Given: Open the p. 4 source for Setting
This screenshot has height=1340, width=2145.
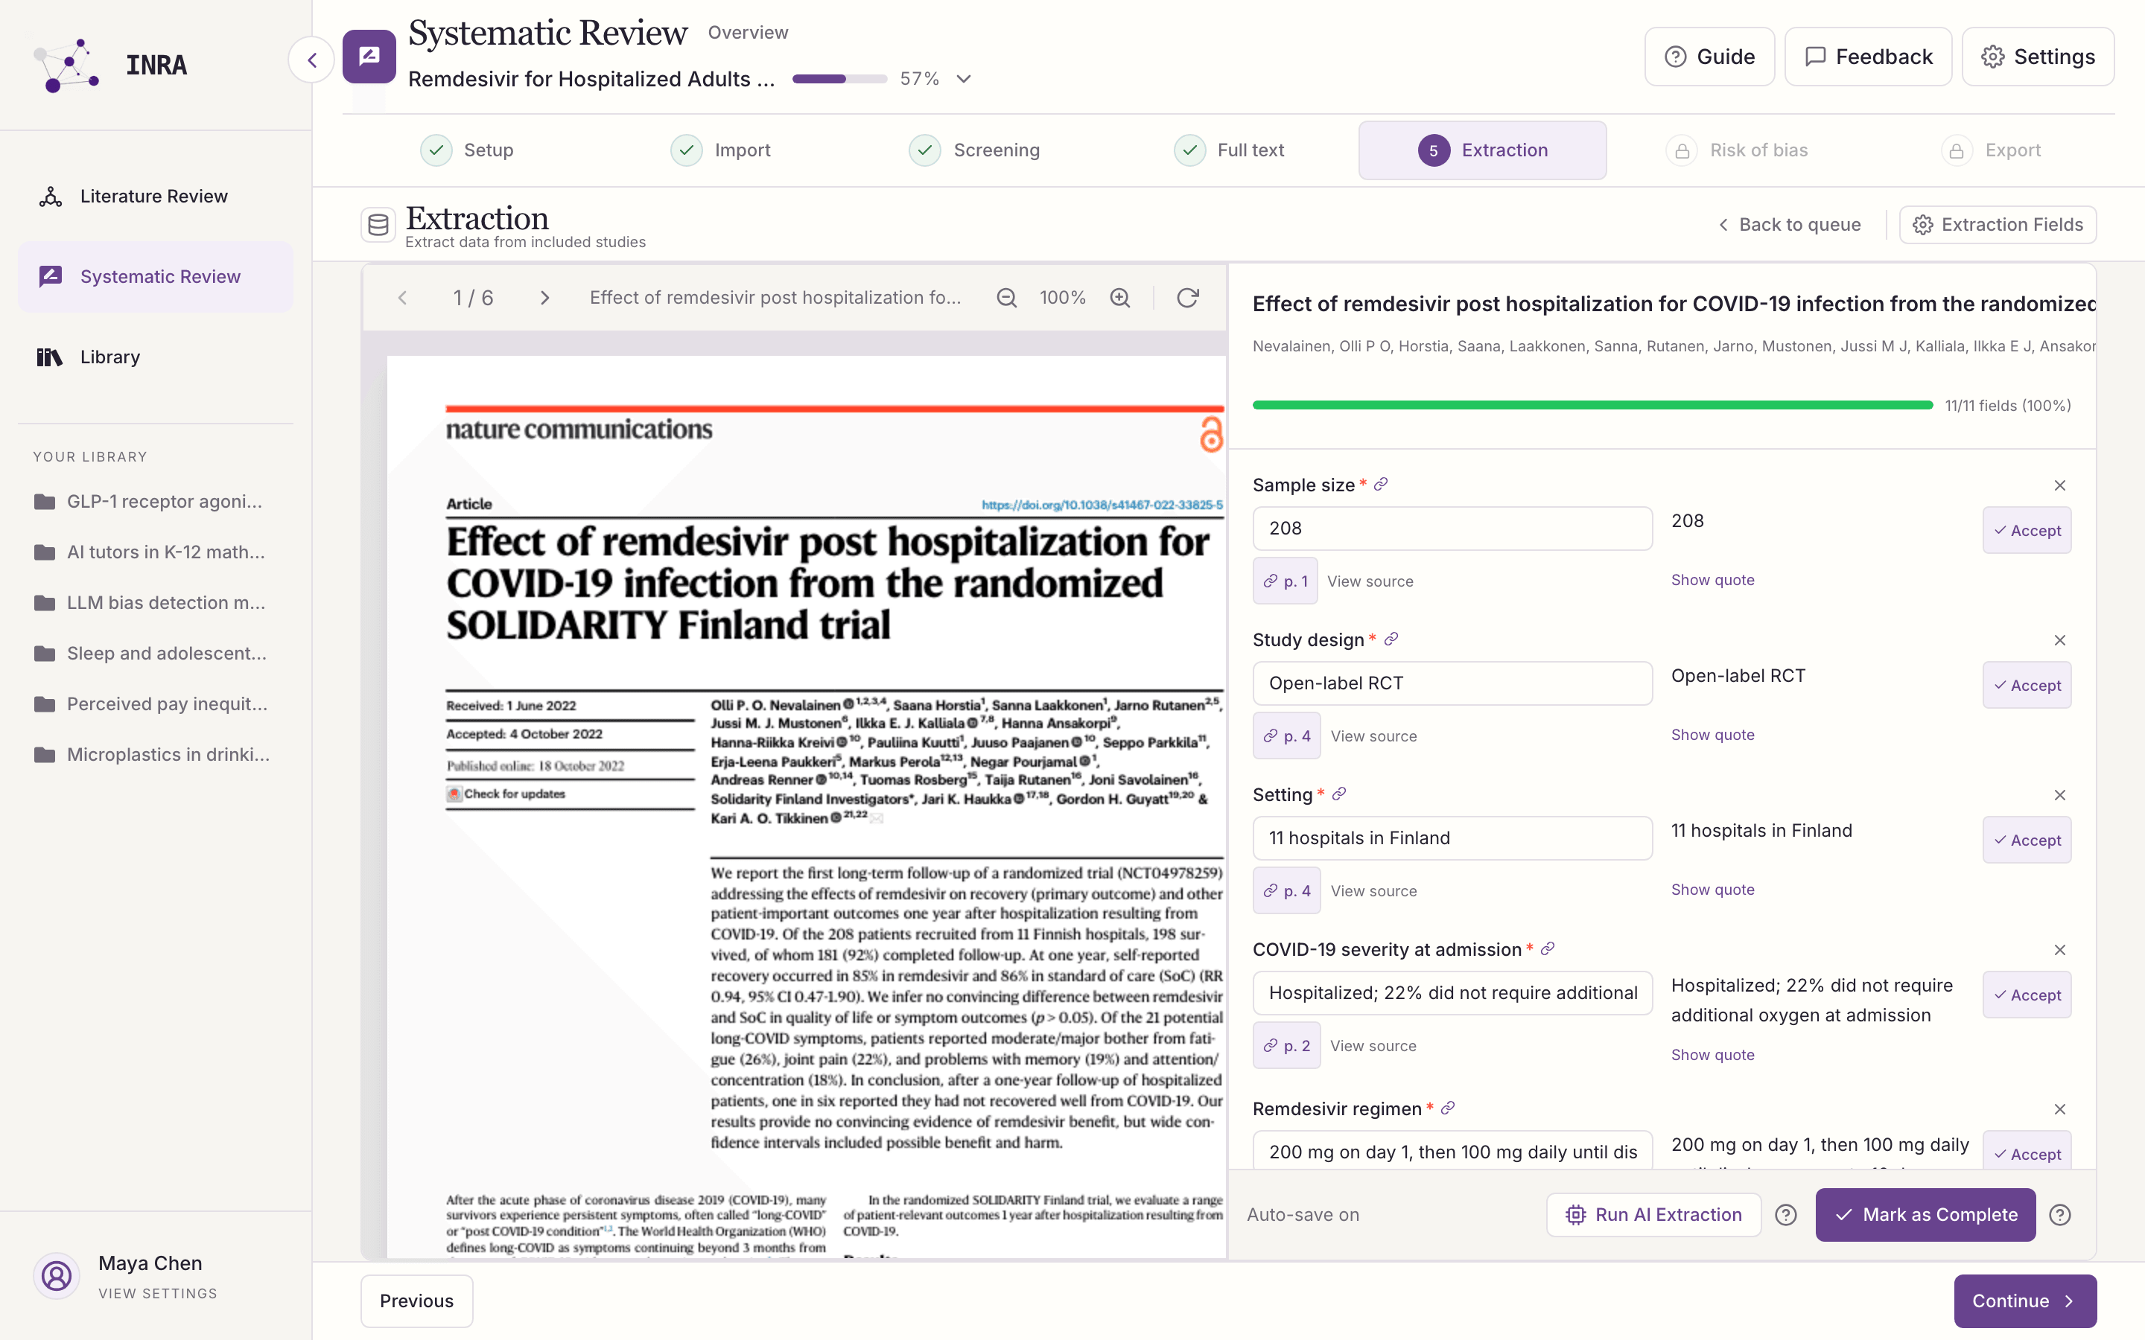Looking at the screenshot, I should point(1287,890).
